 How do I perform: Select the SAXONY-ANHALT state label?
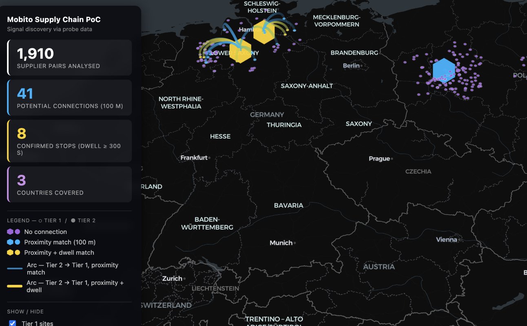(x=307, y=86)
